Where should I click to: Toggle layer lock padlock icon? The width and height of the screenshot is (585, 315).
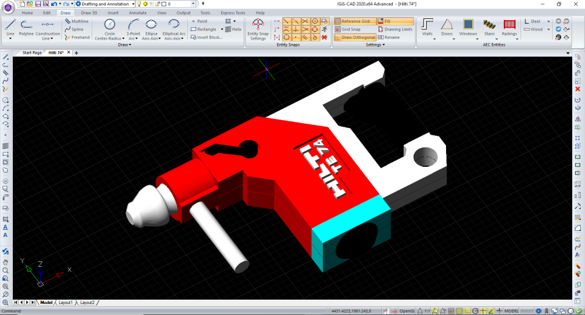click(157, 4)
